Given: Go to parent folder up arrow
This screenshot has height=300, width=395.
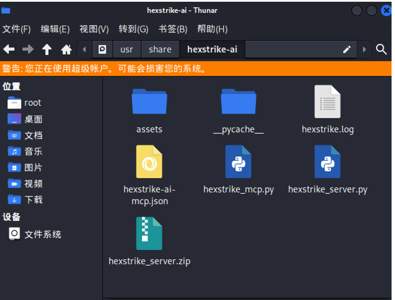Looking at the screenshot, I should (x=47, y=49).
